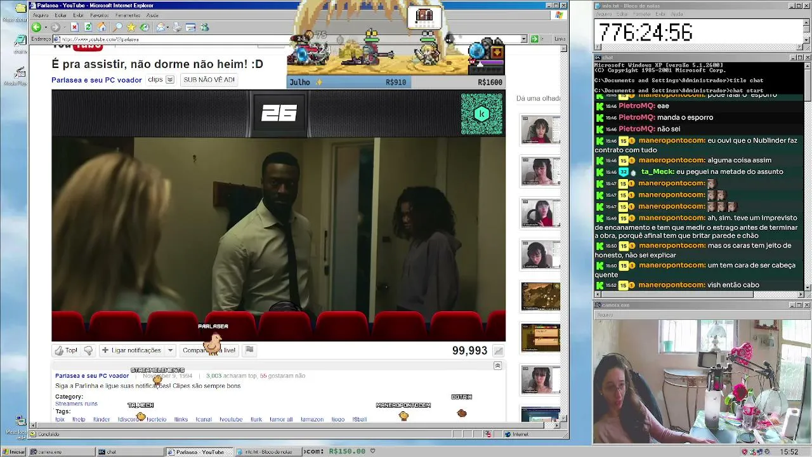Viewport: 812px width, 457px height.
Task: Go to the Home page icon
Action: (x=101, y=27)
